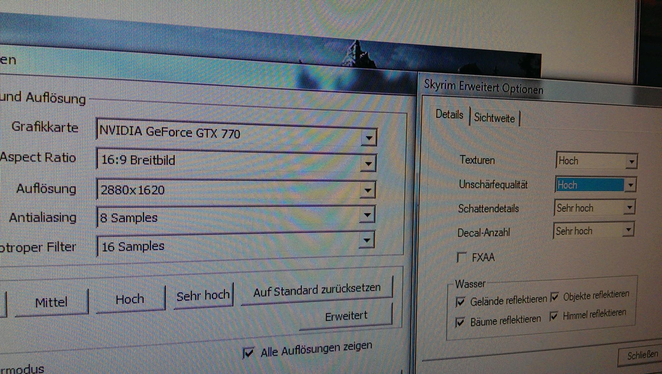This screenshot has width=662, height=374.
Task: Click the Decal-Anzahl label
Action: click(484, 232)
